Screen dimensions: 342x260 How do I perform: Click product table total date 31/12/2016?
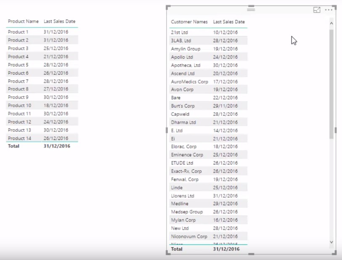point(57,146)
